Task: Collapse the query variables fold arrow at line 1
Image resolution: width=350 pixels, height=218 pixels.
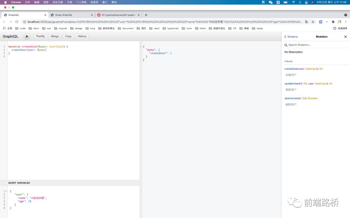Action: (x=5, y=191)
